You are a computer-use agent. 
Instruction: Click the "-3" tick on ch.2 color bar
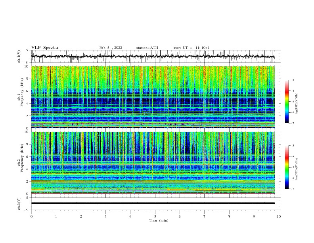point(292,146)
